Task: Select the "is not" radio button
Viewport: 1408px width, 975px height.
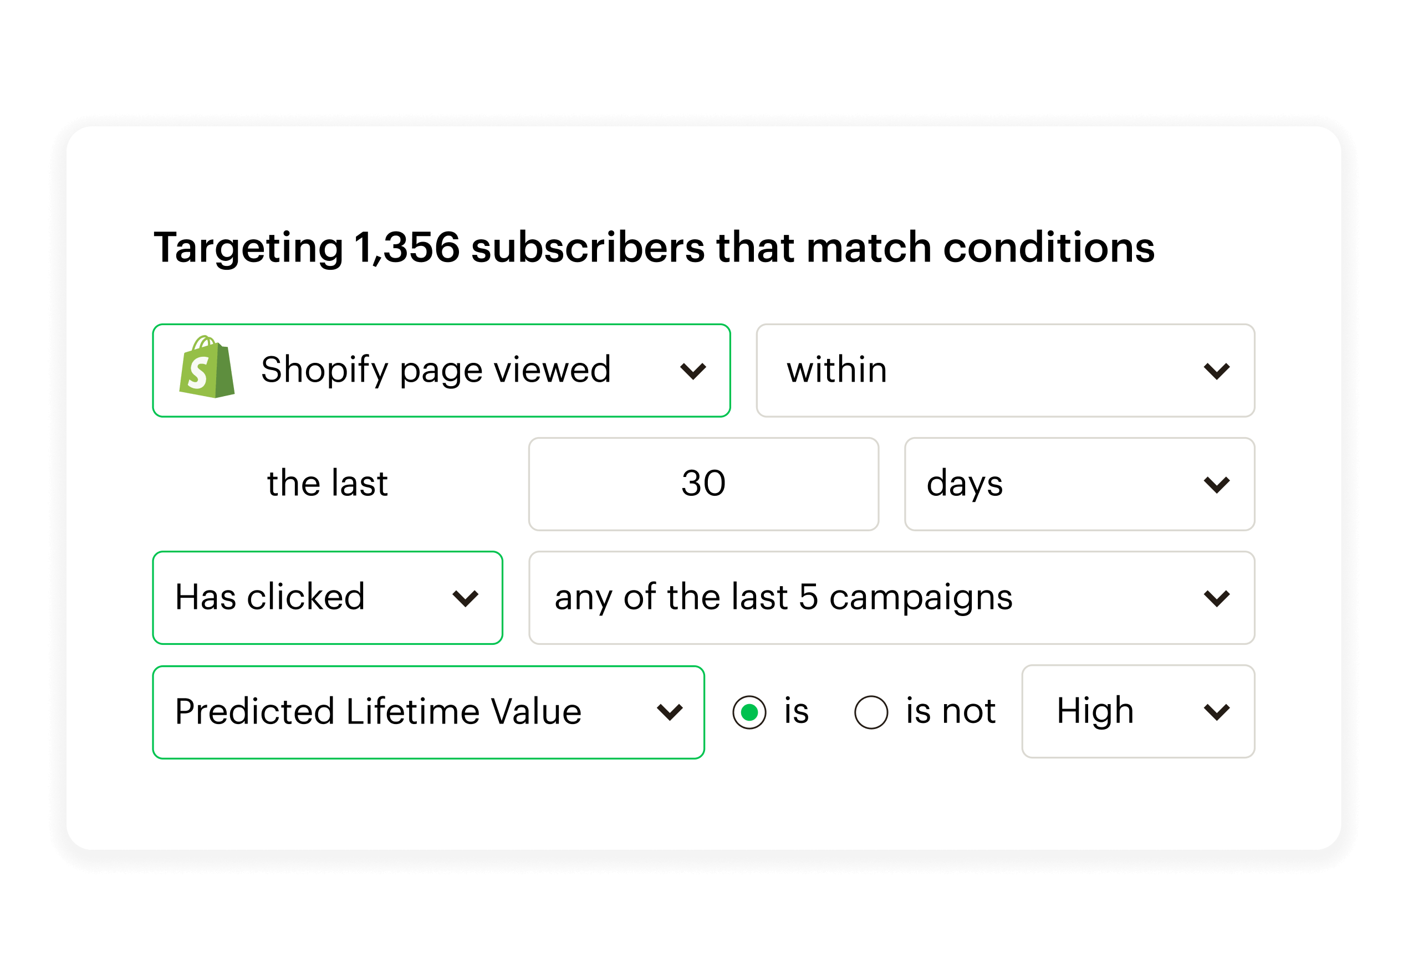Action: tap(871, 712)
